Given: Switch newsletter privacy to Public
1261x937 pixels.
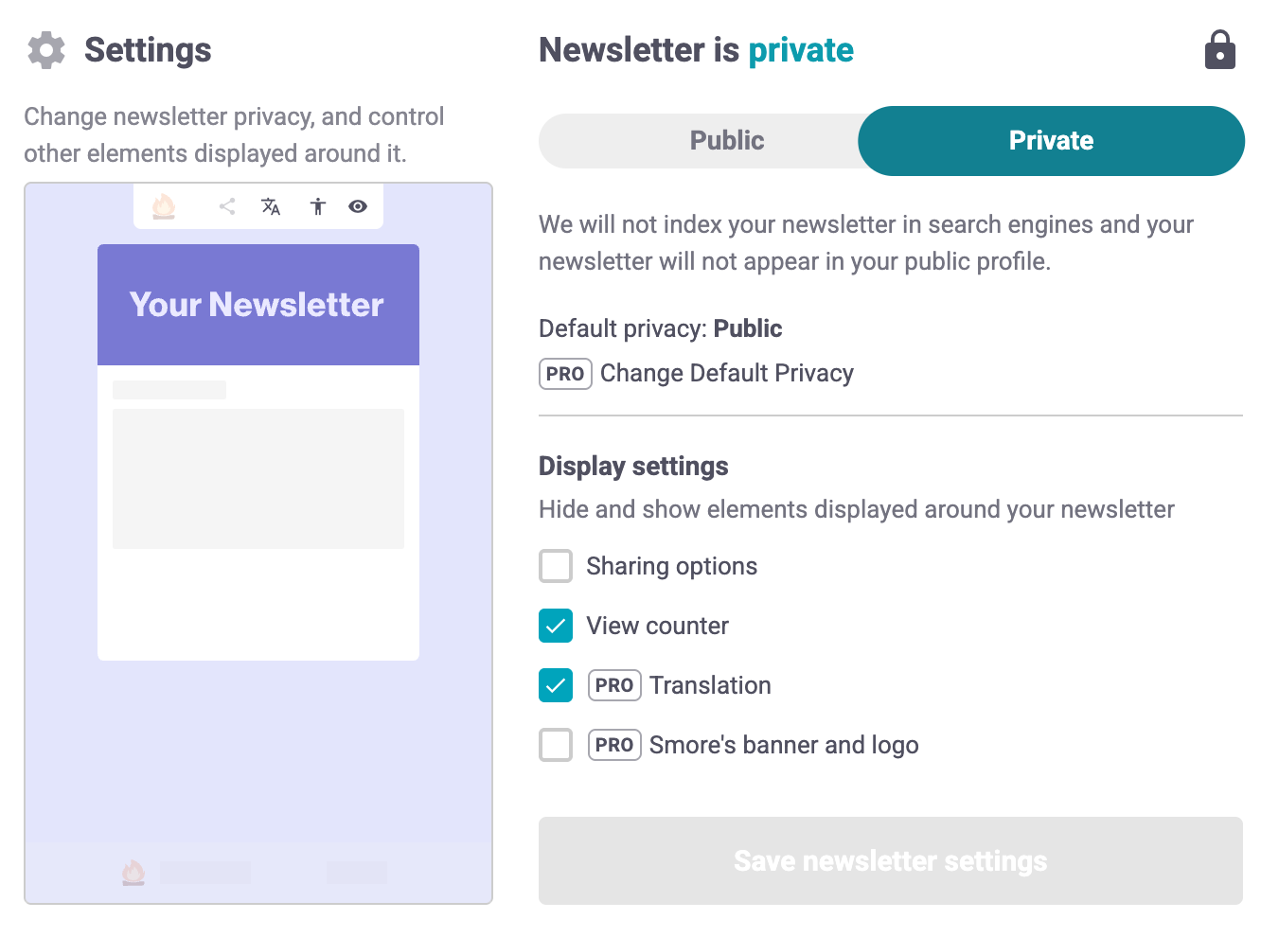Looking at the screenshot, I should tap(726, 141).
